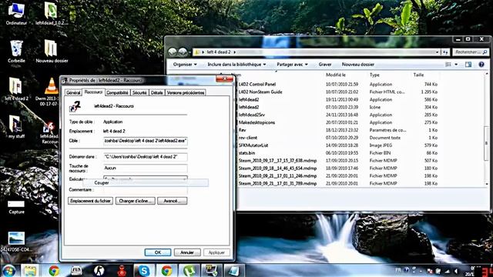
Task: Switch to the Versions précédentes tab
Action: point(186,92)
